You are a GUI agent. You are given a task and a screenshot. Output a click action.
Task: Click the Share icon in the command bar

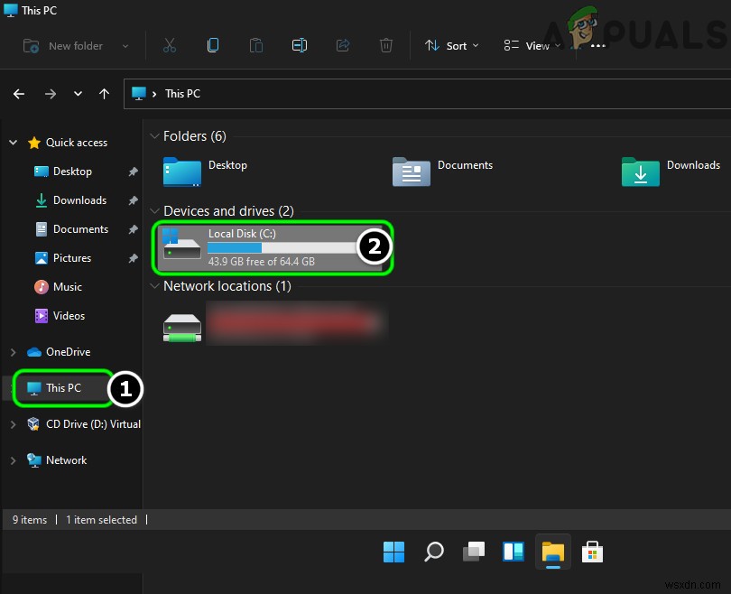click(343, 45)
